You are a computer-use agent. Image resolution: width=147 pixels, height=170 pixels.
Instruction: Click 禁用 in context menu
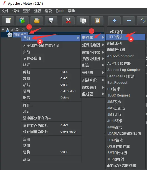click(51, 146)
